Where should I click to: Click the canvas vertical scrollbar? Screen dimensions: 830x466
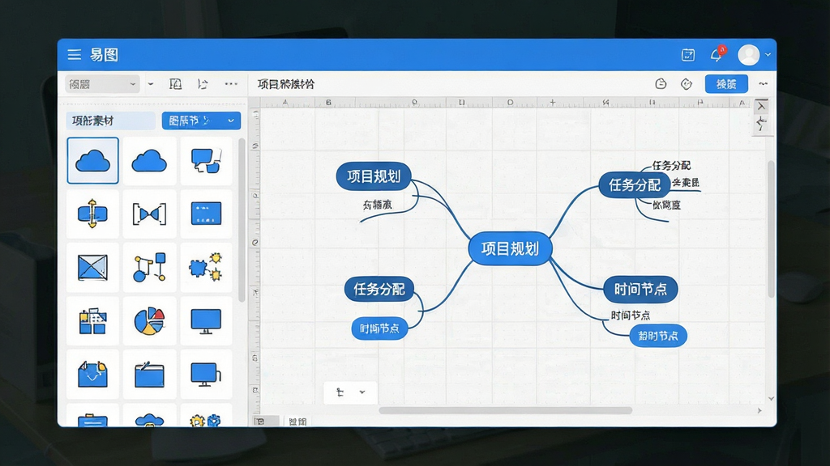point(771,228)
